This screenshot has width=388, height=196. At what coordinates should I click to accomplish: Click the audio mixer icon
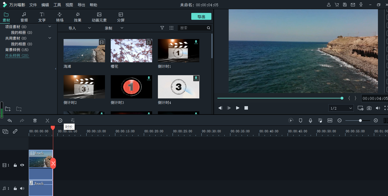[x=320, y=120]
